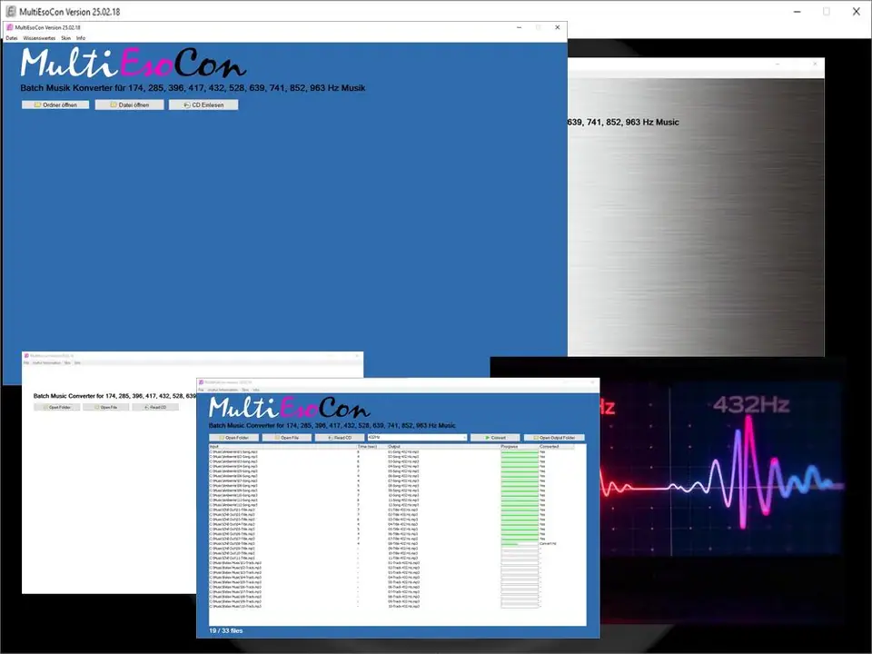Click the folder icon on Open Output Folder
872x654 pixels.
(536, 437)
